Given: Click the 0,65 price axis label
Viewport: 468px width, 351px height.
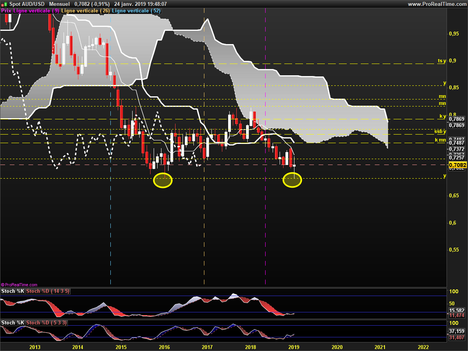Looking at the screenshot, I should [x=454, y=195].
